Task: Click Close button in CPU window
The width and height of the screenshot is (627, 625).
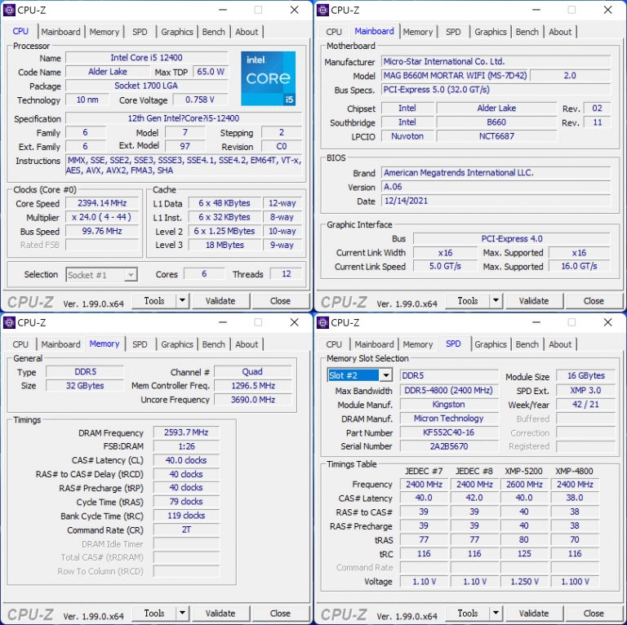Action: coord(280,301)
